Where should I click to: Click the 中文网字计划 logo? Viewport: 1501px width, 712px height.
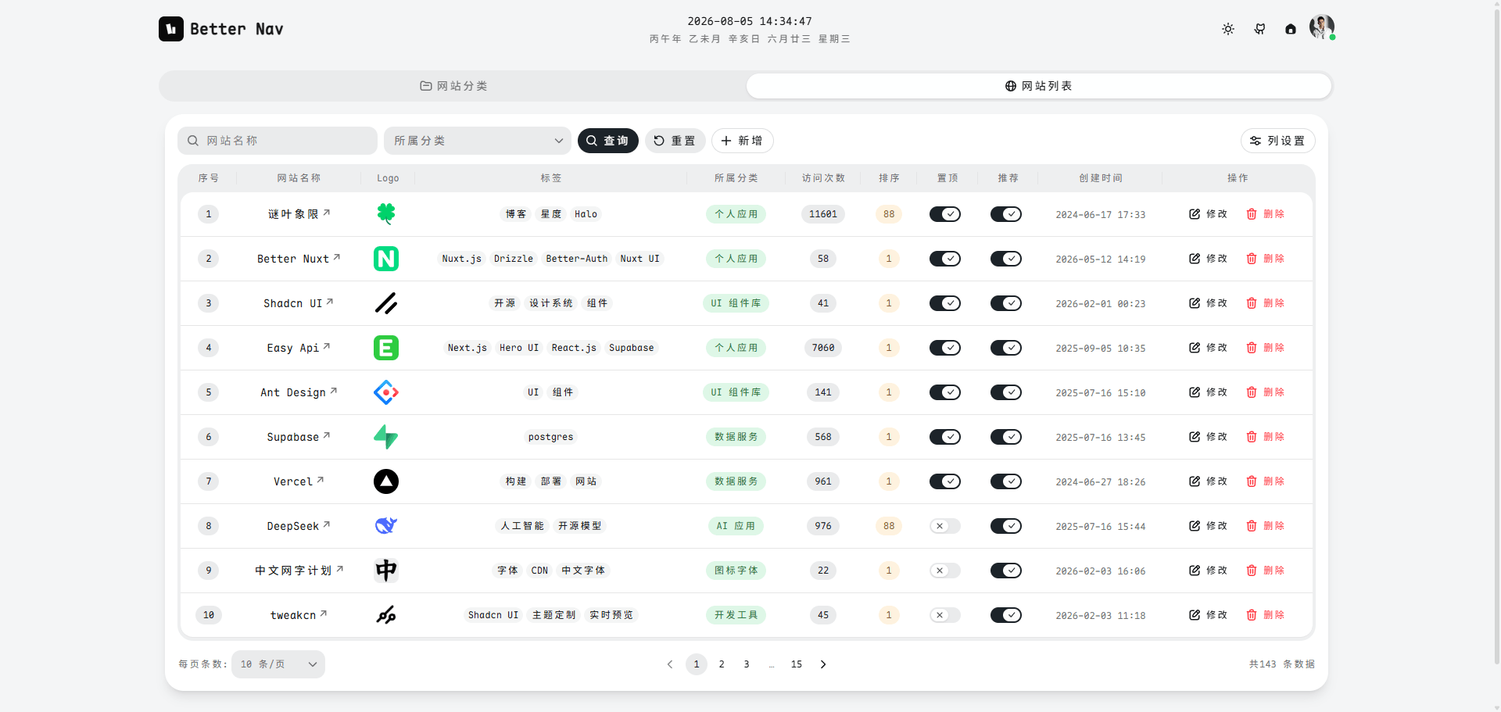pos(386,571)
